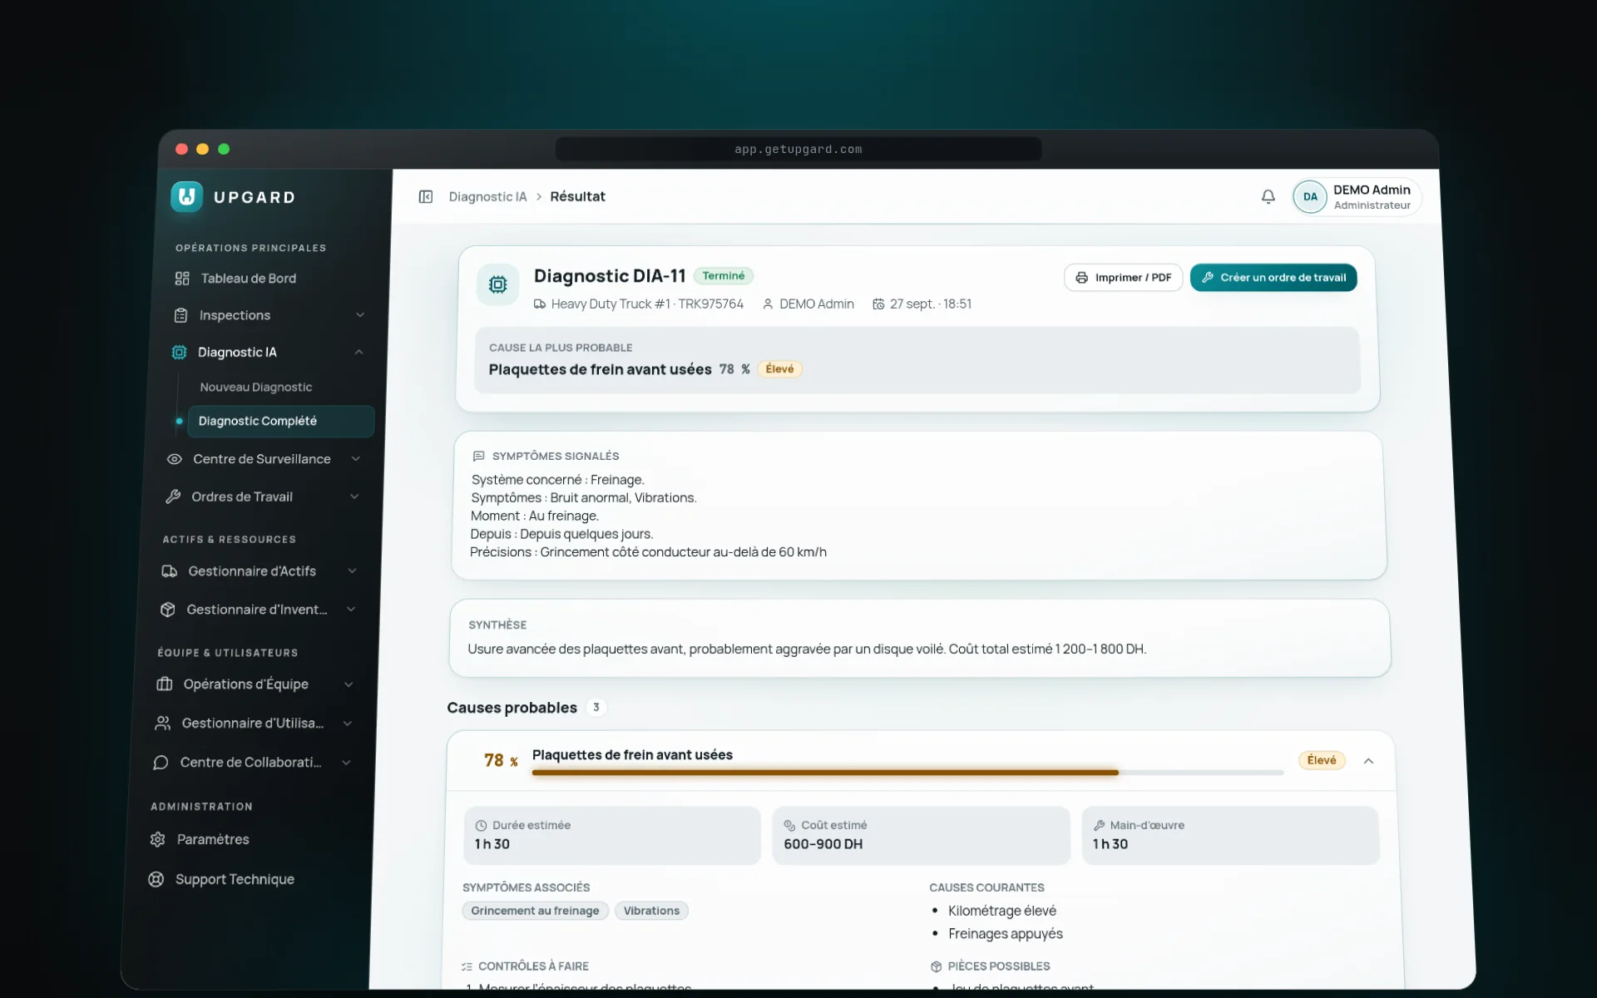Expand Gestionnaire d'Actifs chevron
This screenshot has width=1597, height=998.
click(352, 571)
